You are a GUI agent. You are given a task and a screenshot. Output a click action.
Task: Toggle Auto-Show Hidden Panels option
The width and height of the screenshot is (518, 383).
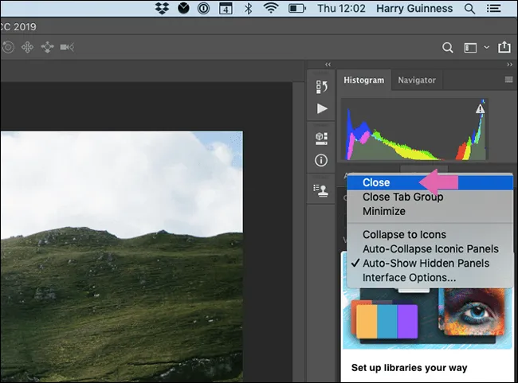(426, 263)
